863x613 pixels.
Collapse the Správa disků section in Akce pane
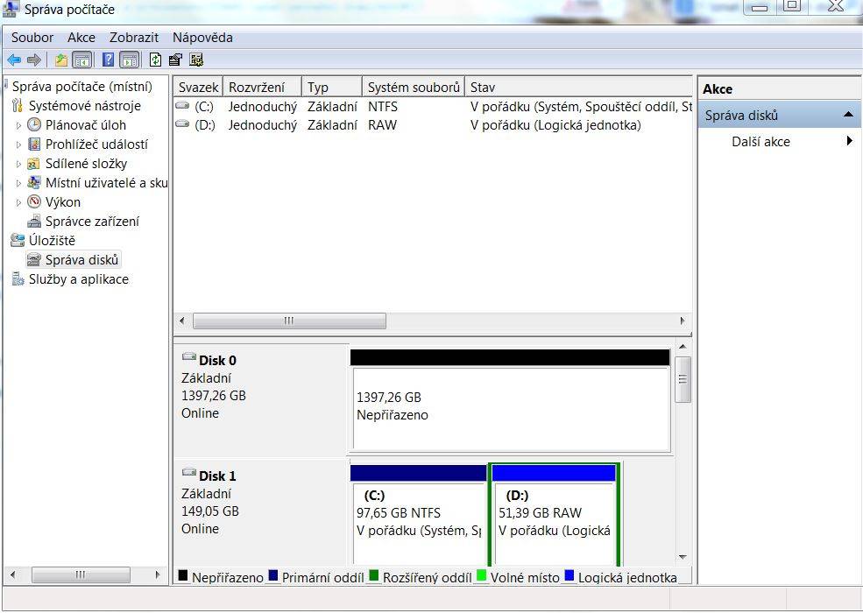(848, 115)
